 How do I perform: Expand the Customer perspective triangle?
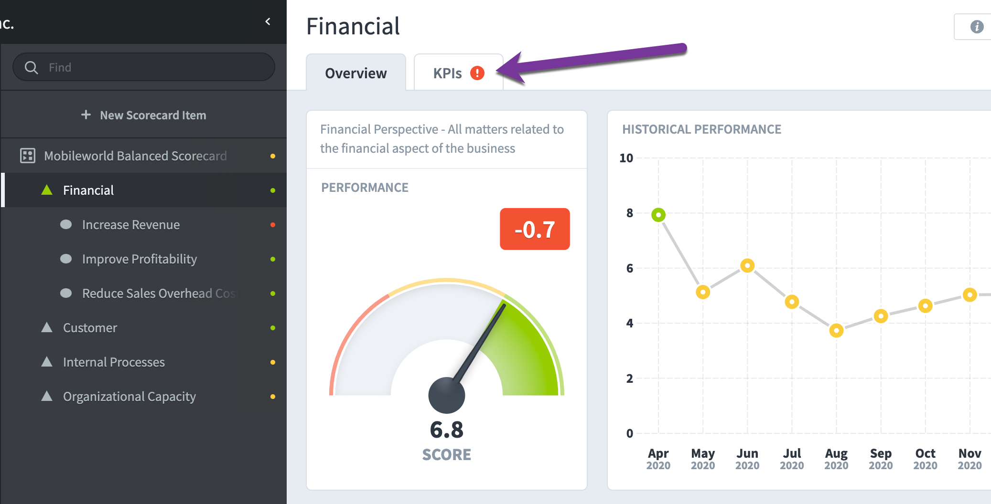point(47,327)
